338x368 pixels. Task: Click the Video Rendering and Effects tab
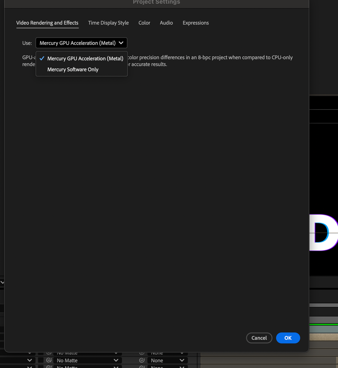[x=47, y=23]
